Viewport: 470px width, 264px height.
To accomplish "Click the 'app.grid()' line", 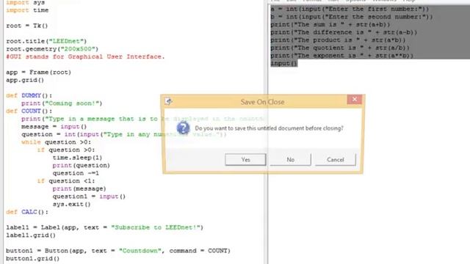I will (x=25, y=80).
